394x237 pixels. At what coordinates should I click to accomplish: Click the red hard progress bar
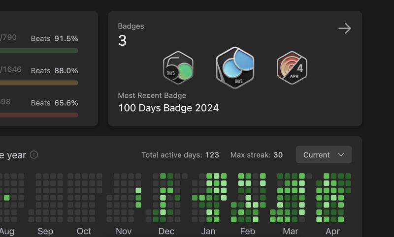39,115
